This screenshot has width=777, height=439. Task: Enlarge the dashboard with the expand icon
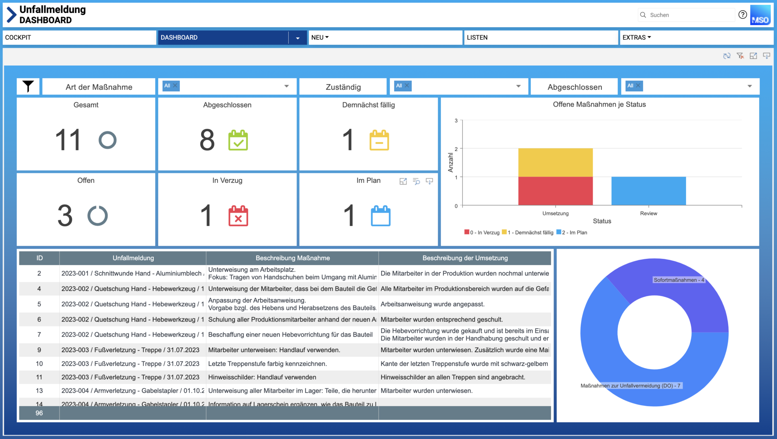[x=753, y=55]
